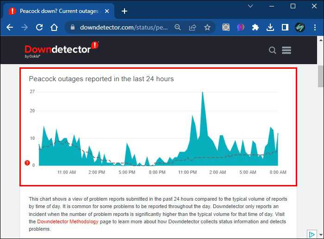This screenshot has height=239, width=324.
Task: Minimize the browser window
Action: click(x=272, y=6)
